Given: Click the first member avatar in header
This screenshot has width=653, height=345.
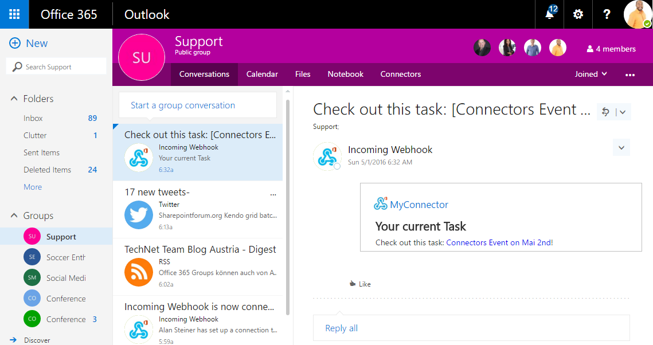Looking at the screenshot, I should 482,48.
